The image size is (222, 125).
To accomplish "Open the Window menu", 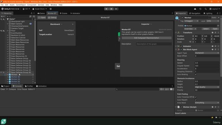I will [x=54, y=5].
